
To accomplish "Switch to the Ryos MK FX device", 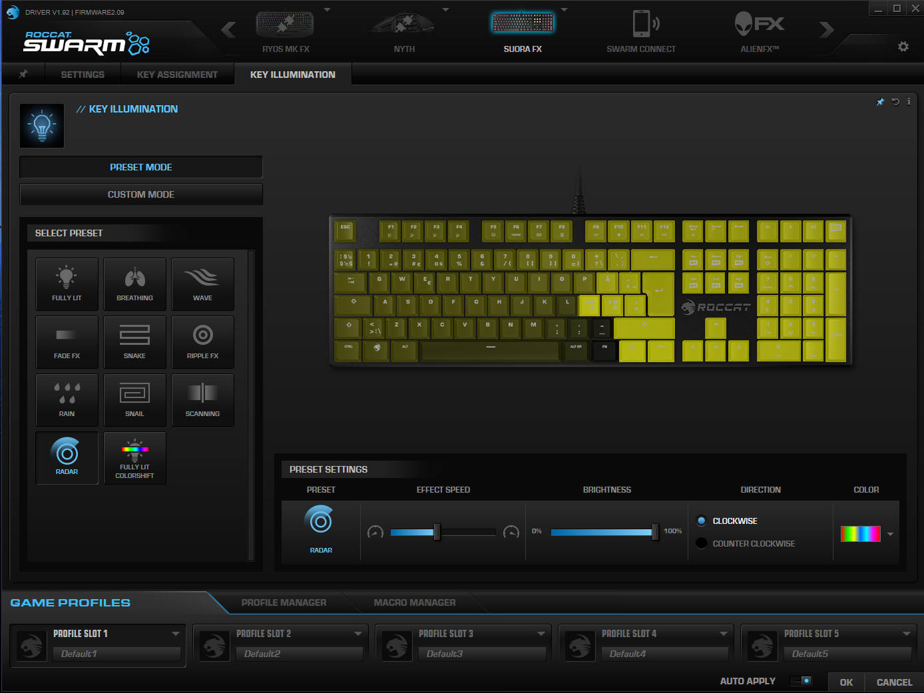I will (x=286, y=31).
